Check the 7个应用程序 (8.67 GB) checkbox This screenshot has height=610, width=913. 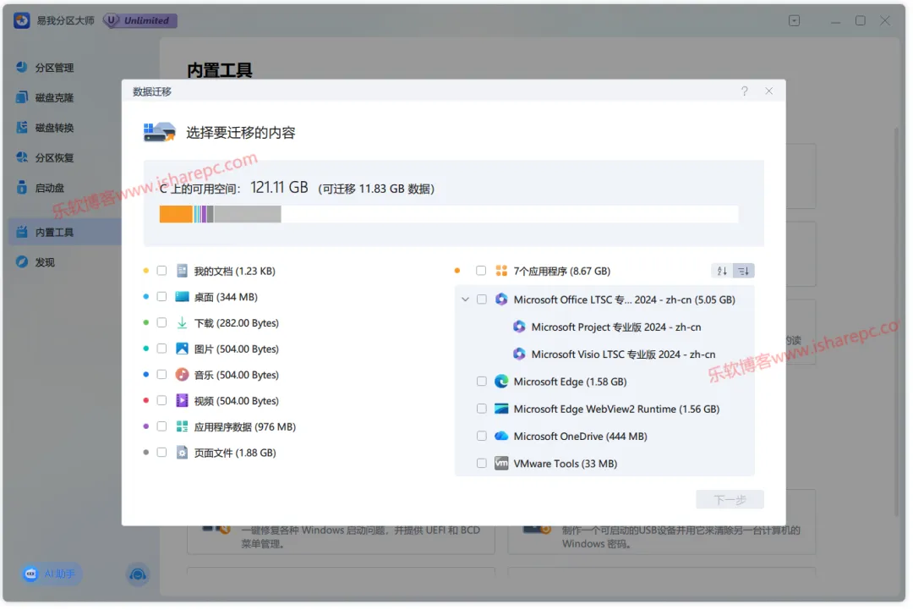point(481,271)
